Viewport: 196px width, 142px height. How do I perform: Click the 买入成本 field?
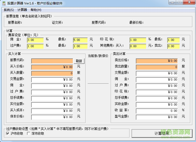tap(52, 111)
